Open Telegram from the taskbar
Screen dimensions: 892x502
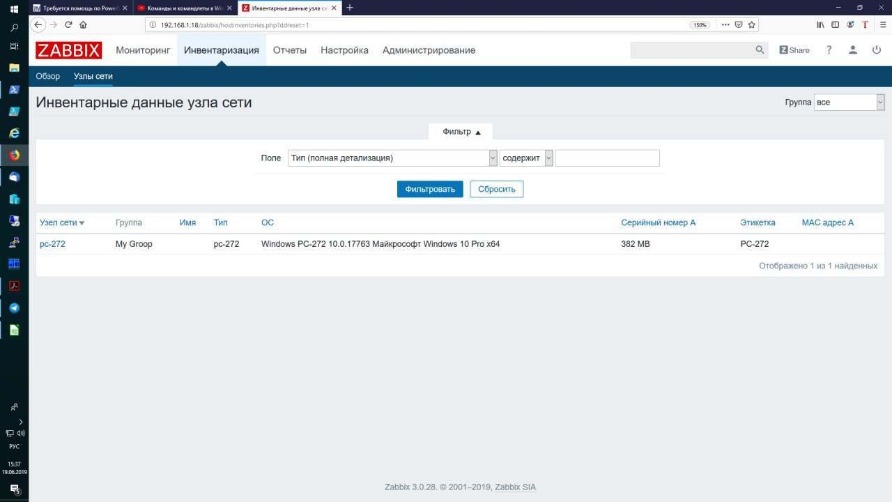point(14,307)
